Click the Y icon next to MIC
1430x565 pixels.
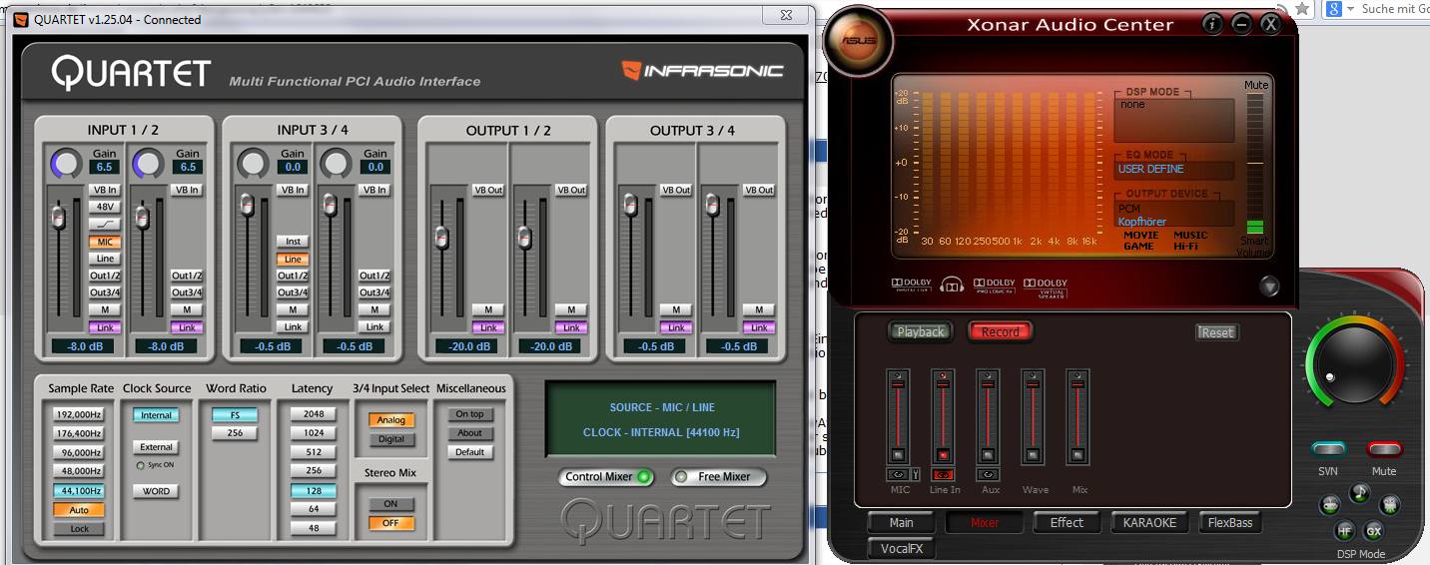(x=915, y=475)
